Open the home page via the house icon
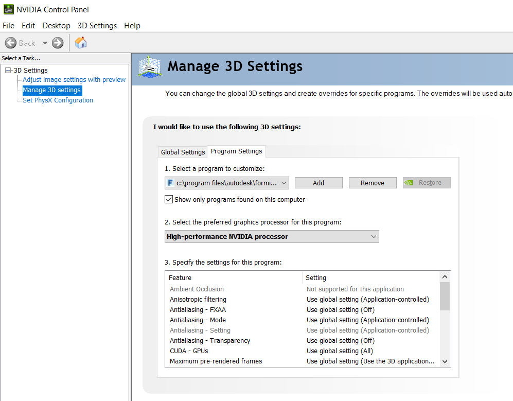 pyautogui.click(x=80, y=42)
